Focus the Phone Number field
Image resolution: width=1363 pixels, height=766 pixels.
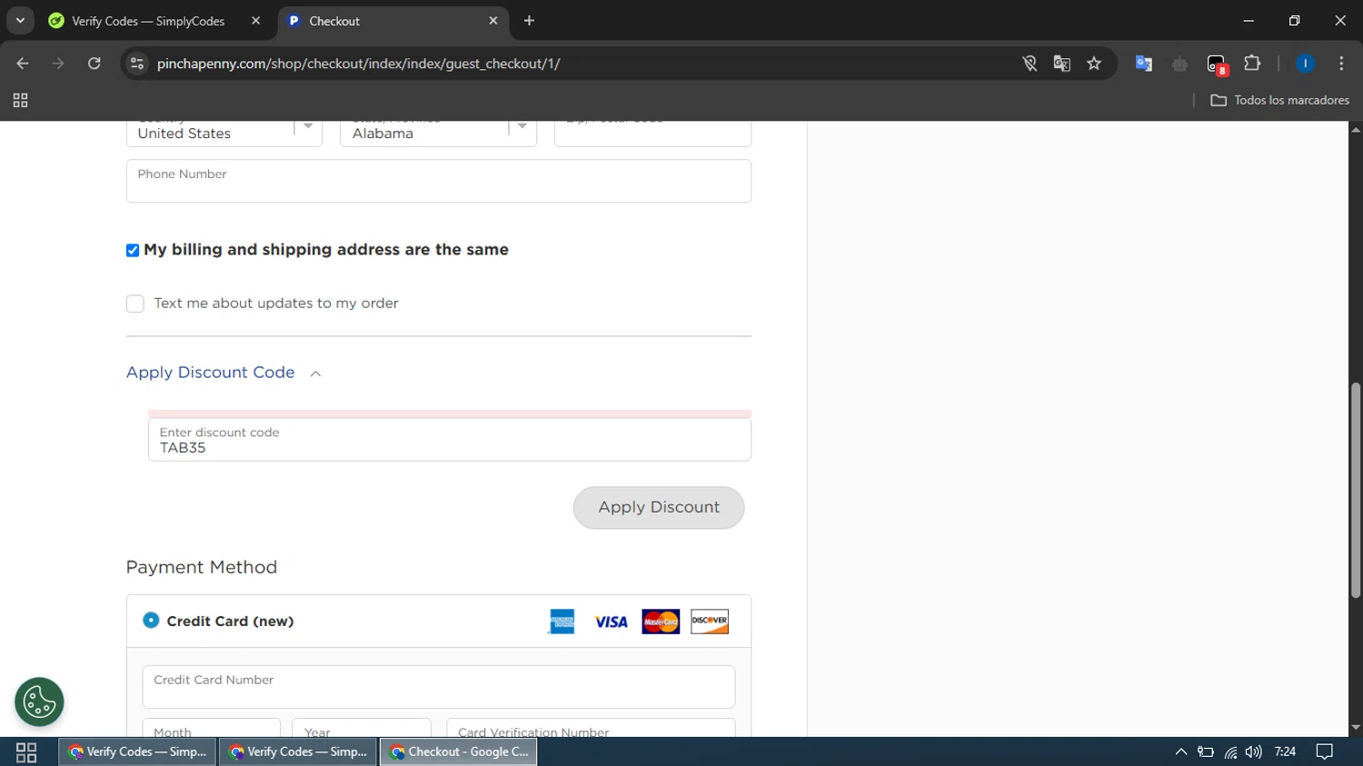click(x=439, y=181)
